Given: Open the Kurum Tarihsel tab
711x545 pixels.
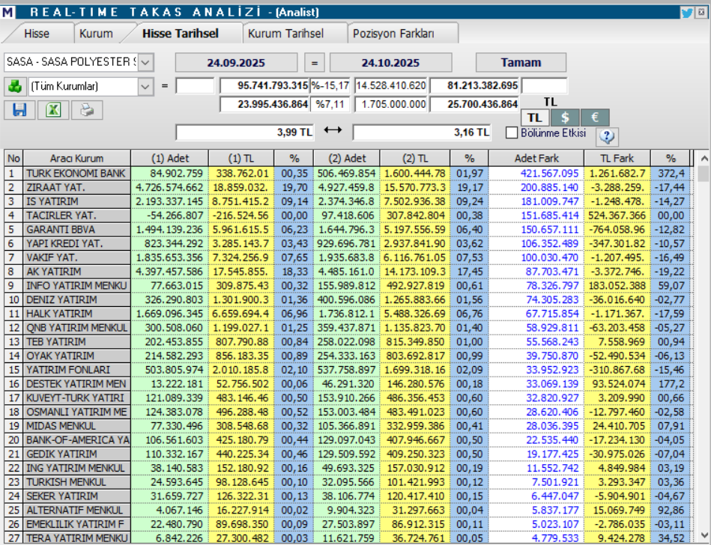Looking at the screenshot, I should tap(286, 32).
